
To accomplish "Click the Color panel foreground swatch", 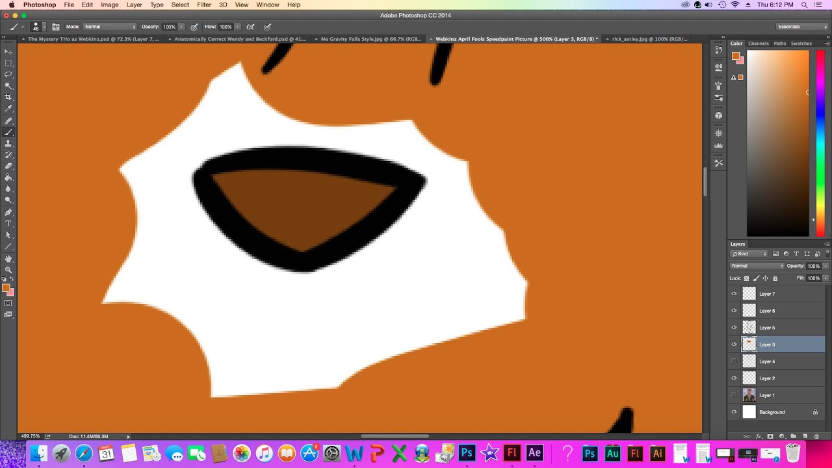I will coord(735,56).
